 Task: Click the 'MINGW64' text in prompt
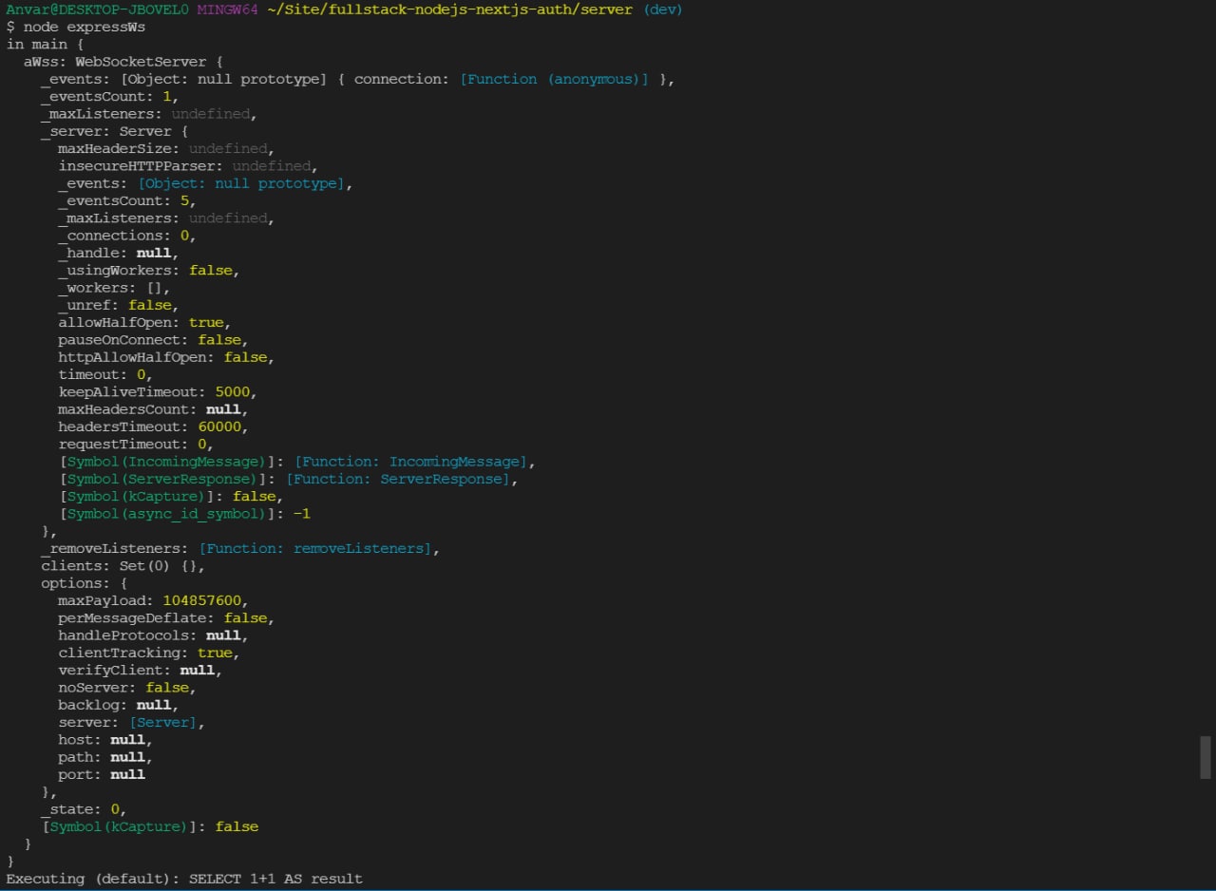(227, 9)
